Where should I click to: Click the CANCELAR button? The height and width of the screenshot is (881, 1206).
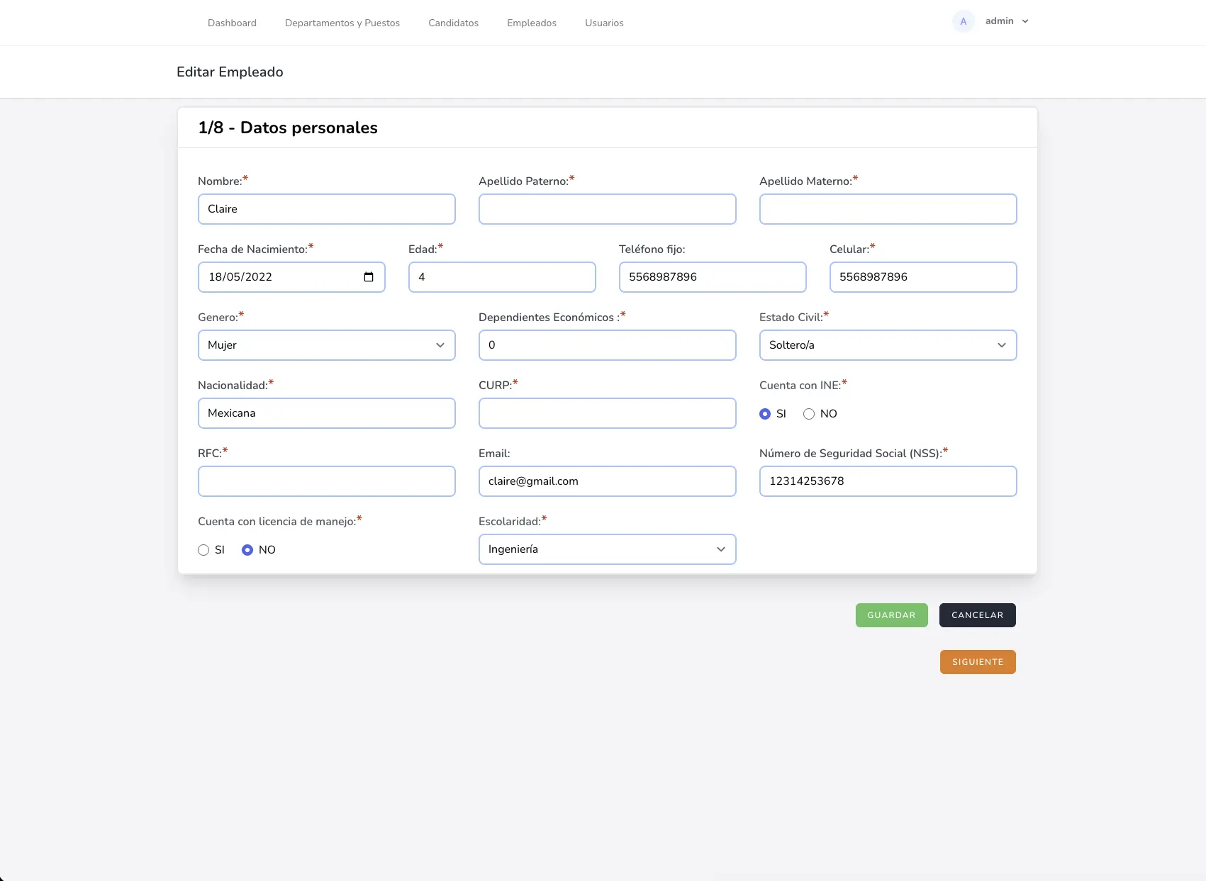977,615
